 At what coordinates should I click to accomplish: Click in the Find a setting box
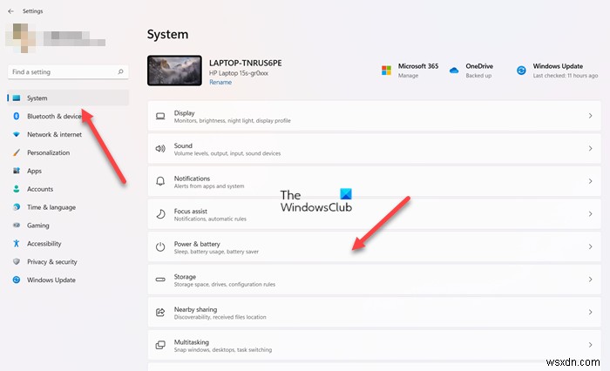[x=68, y=72]
